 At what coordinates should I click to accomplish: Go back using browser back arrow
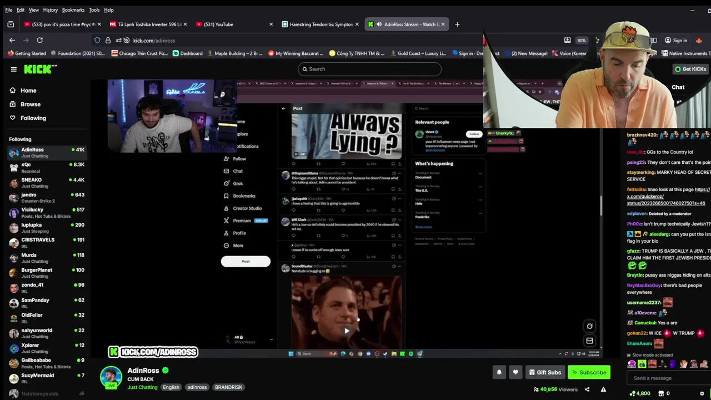pos(12,40)
